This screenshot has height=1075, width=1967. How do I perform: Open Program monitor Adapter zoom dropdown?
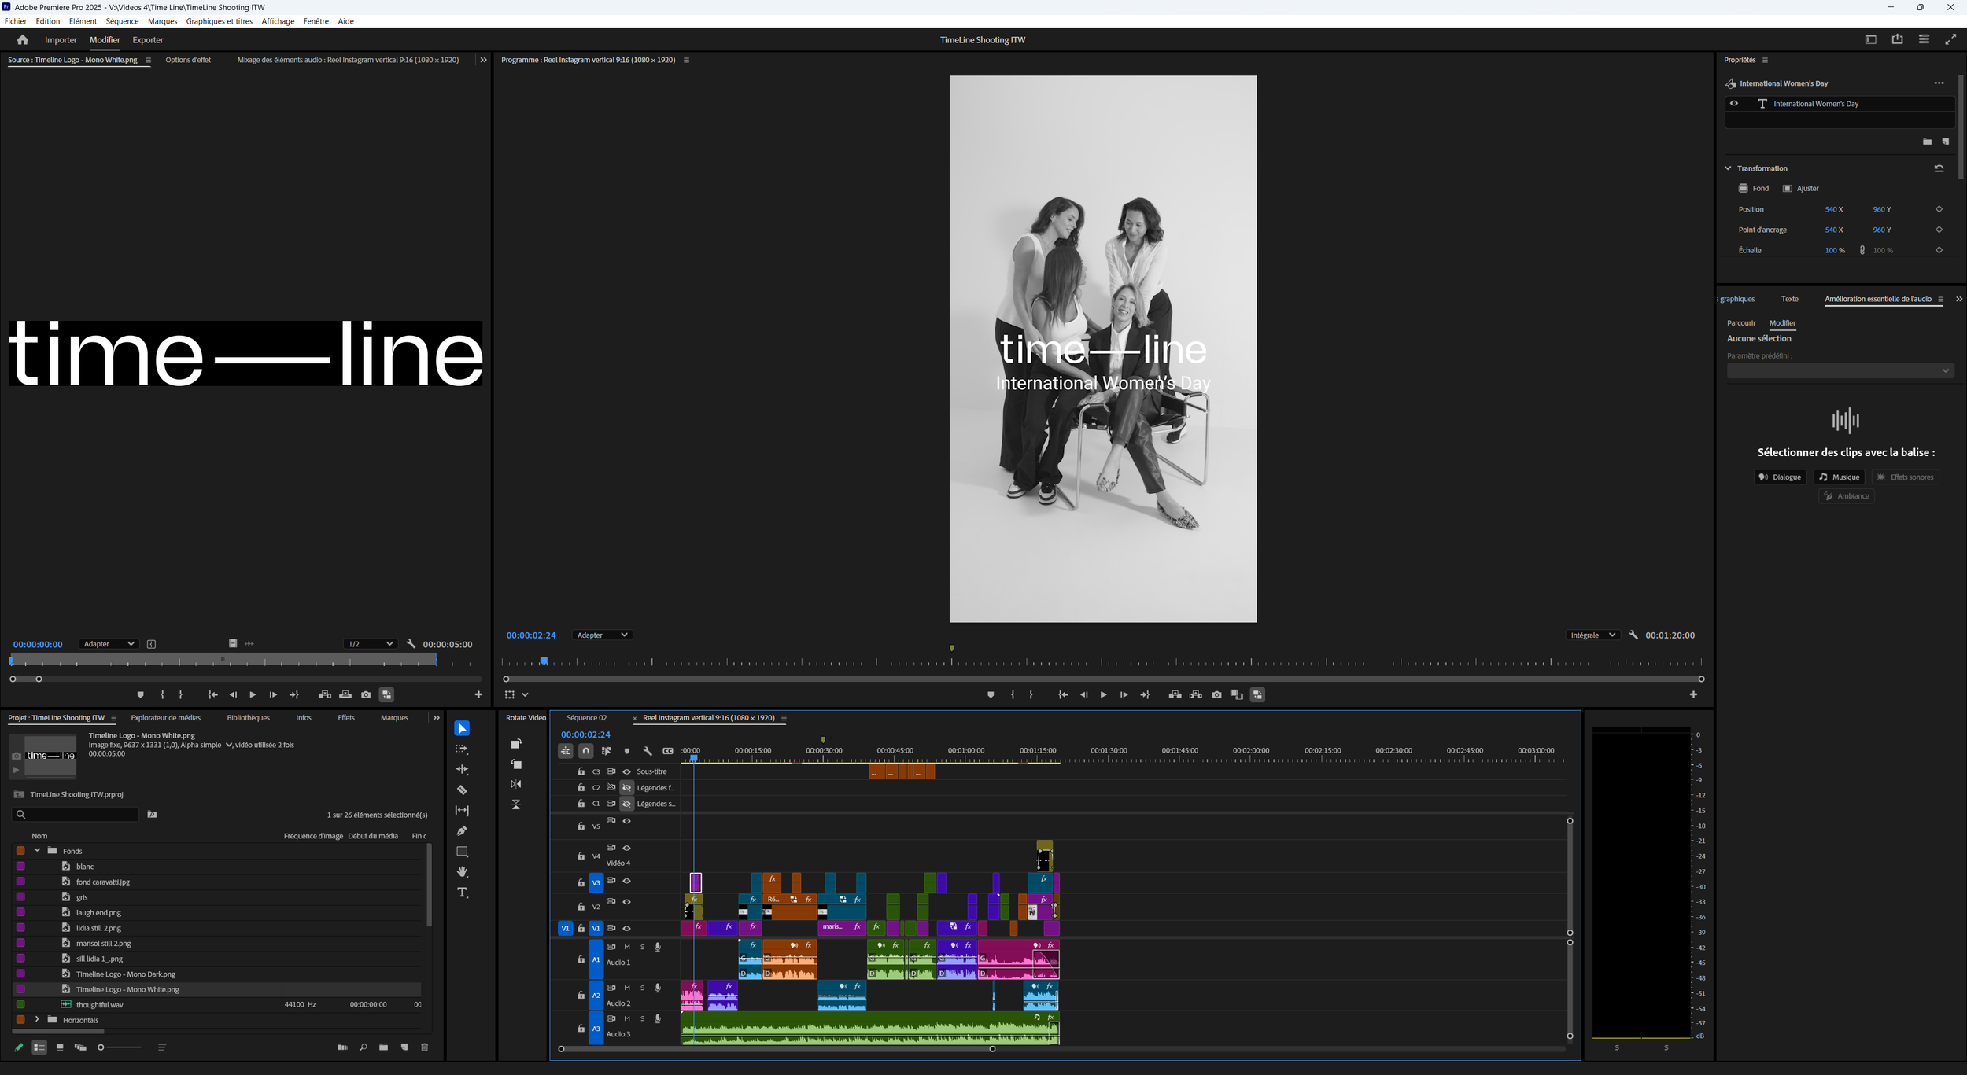click(x=602, y=635)
